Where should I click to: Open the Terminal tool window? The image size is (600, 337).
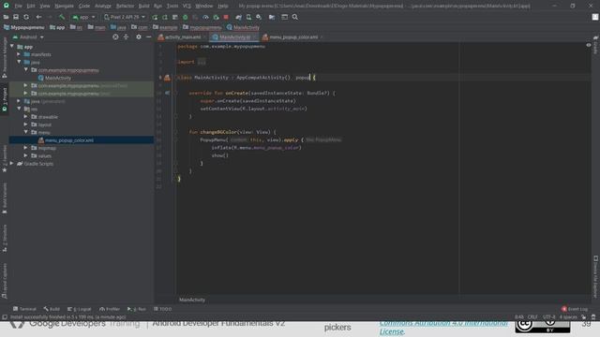(24, 309)
